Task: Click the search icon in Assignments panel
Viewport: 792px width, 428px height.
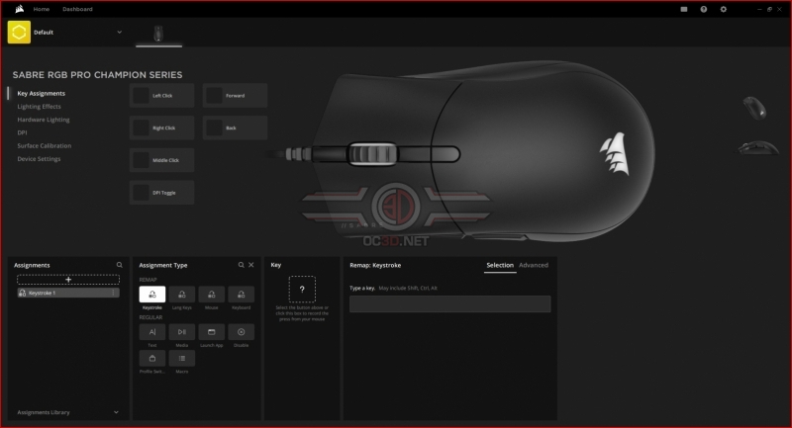Action: [119, 265]
